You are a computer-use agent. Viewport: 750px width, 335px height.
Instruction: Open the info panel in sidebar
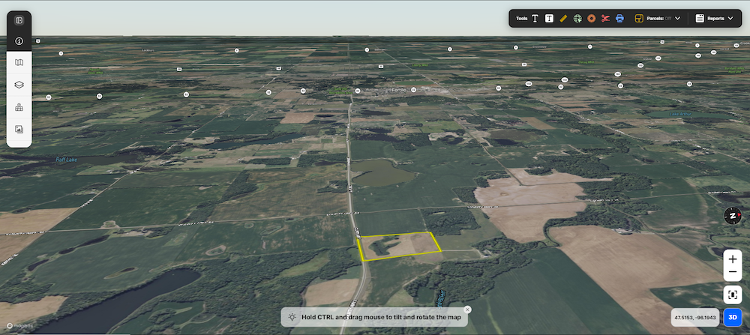pos(19,41)
